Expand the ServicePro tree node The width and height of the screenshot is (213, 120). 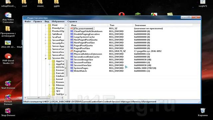[46, 55]
